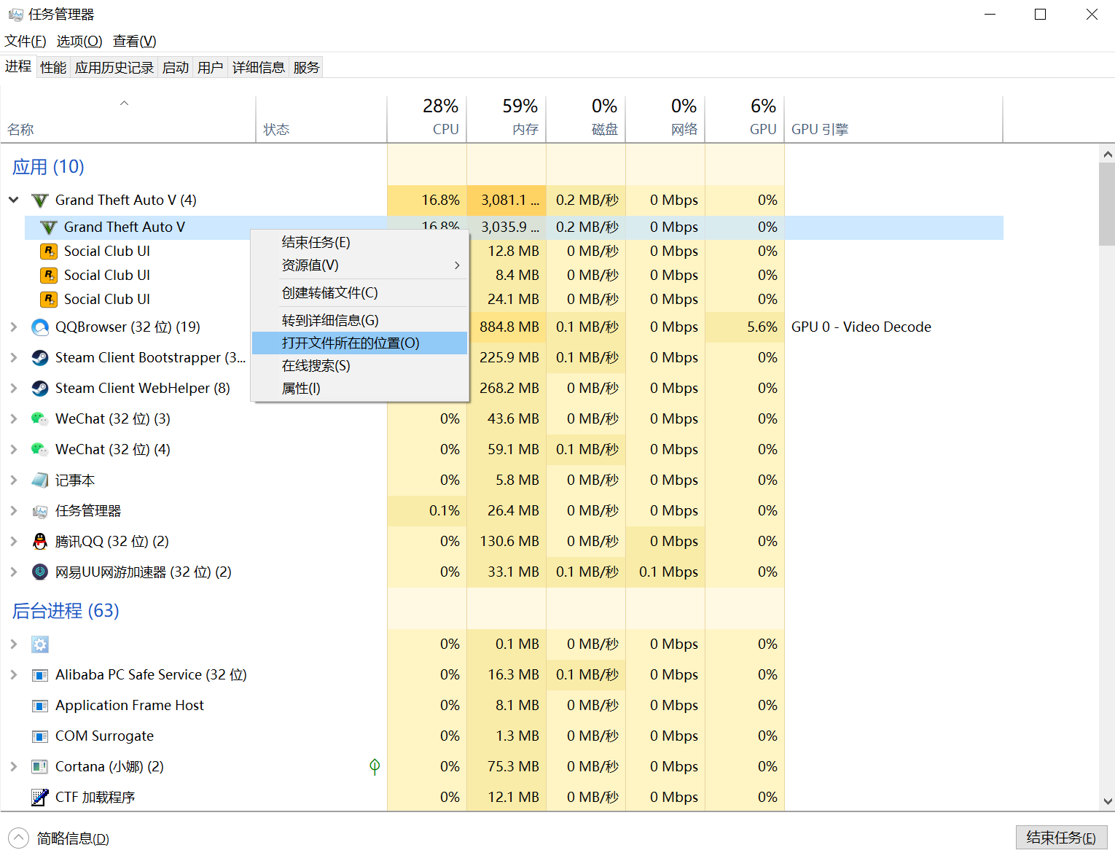The height and width of the screenshot is (861, 1115).
Task: Click the Cortana (小娜) icon
Action: (x=40, y=767)
